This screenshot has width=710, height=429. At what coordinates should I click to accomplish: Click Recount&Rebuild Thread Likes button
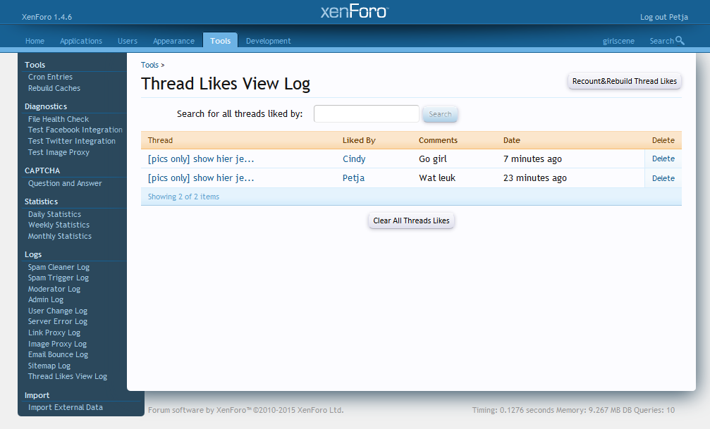pos(625,81)
